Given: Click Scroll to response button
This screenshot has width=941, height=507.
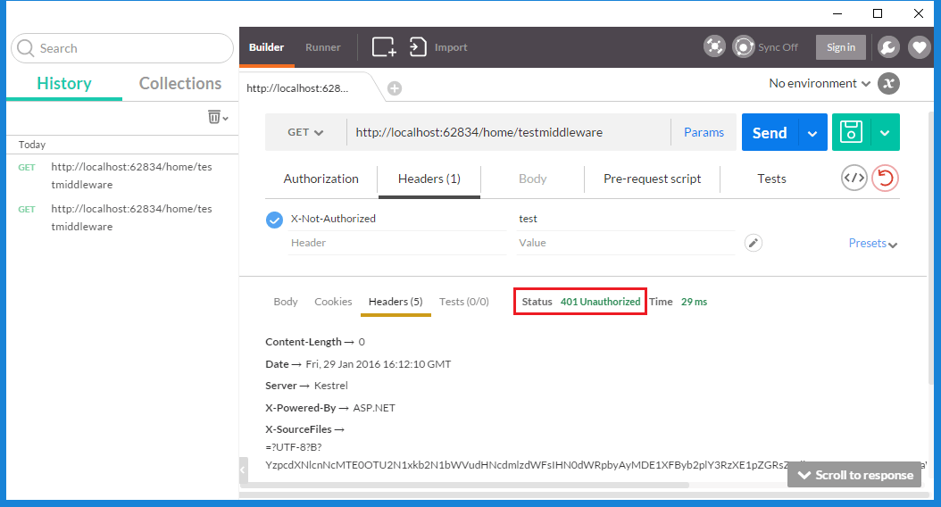Looking at the screenshot, I should (x=854, y=475).
